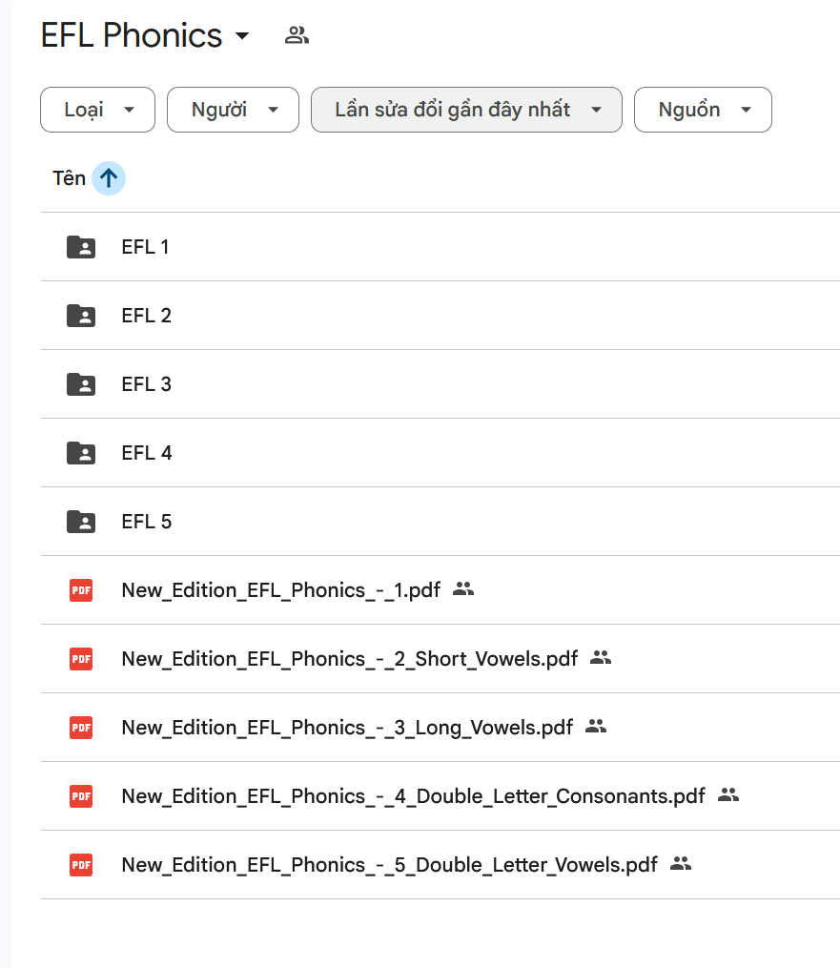
Task: Open New_Edition_EFL_Phonics_-_3_Long_Vowels.pdf
Action: [x=347, y=728]
